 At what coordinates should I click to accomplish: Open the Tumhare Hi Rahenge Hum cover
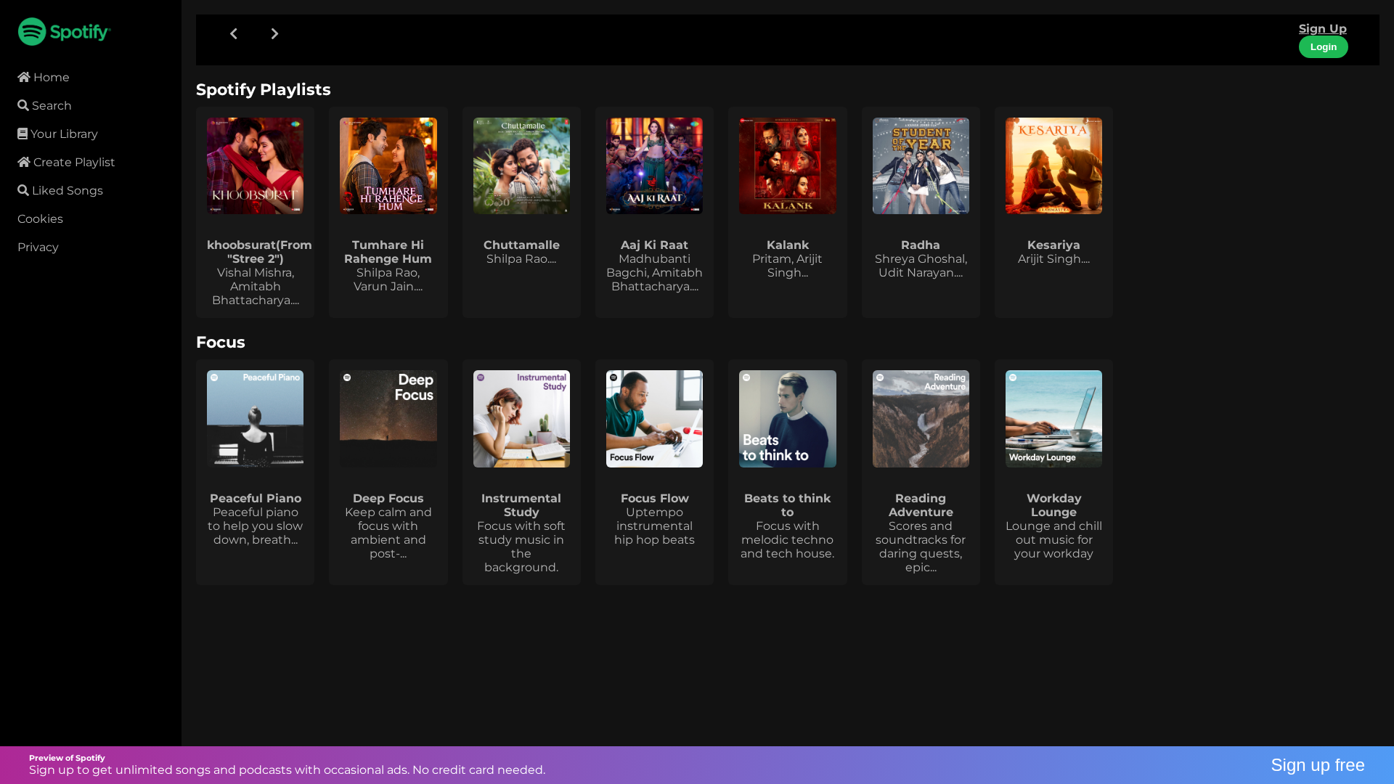point(388,166)
